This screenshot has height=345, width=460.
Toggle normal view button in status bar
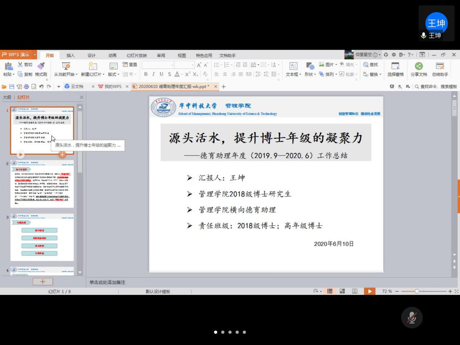tap(330, 291)
